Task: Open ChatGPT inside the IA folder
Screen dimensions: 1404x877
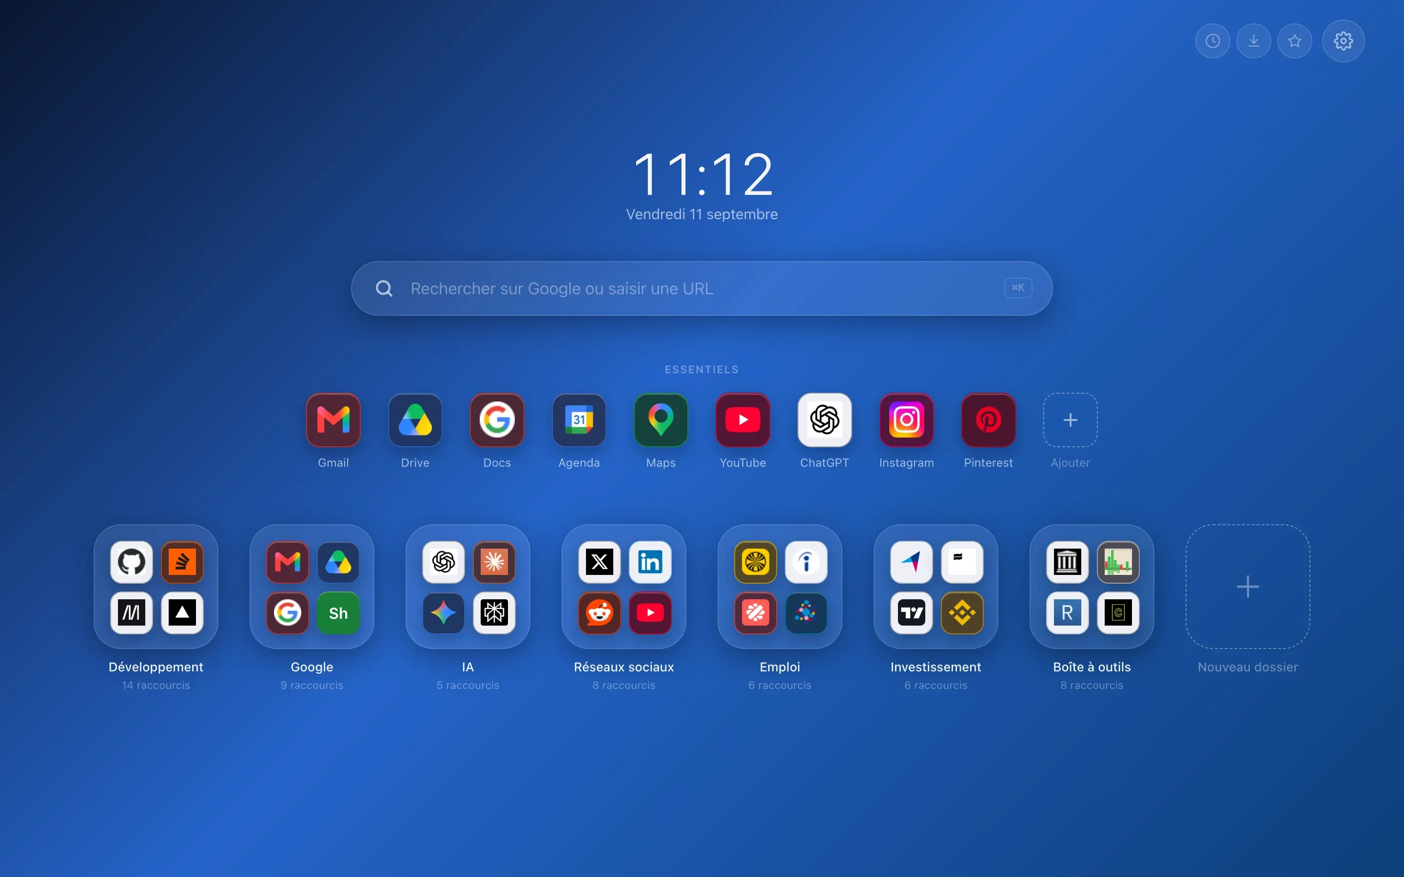Action: click(444, 562)
